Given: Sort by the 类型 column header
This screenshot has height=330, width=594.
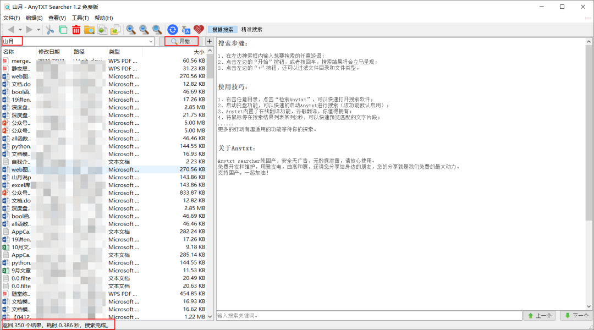Looking at the screenshot, I should pyautogui.click(x=125, y=52).
